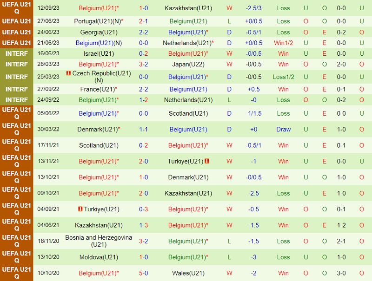Open Portugal(U21)(N) team link
The image size is (372, 281).
[97, 21]
